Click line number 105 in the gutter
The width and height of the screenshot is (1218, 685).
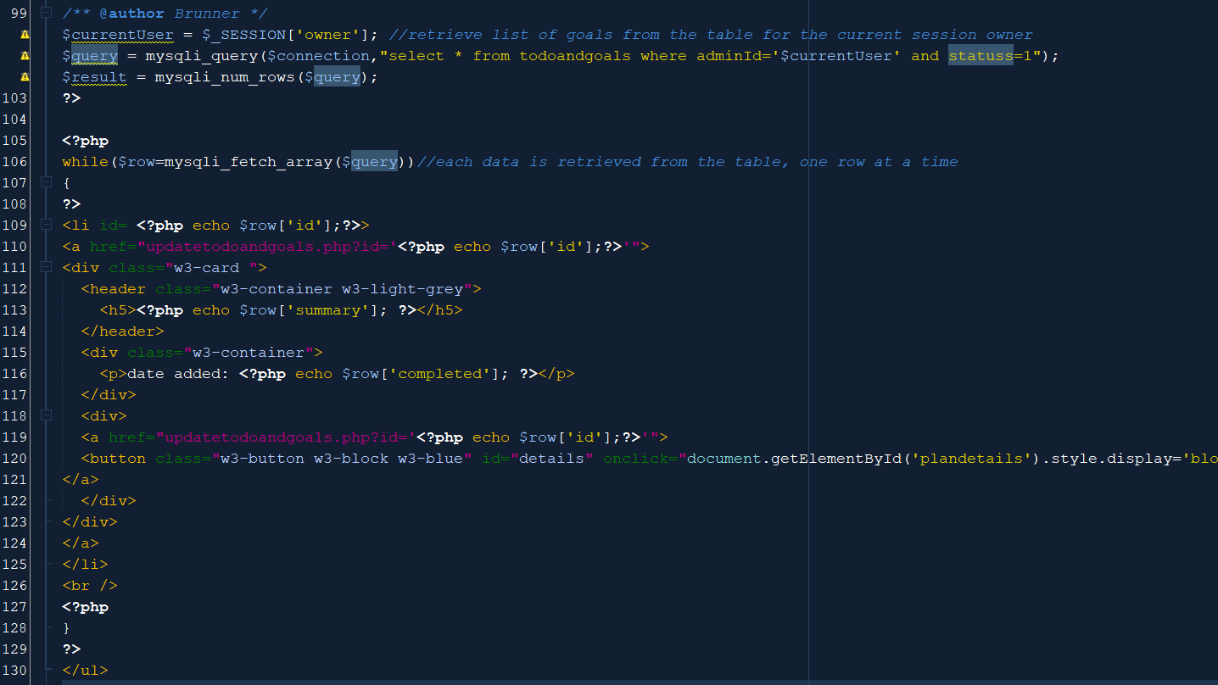point(15,141)
